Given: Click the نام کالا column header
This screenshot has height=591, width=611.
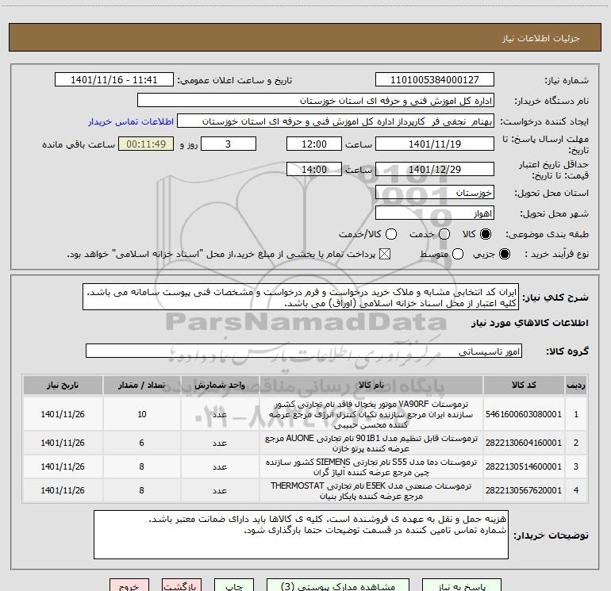Looking at the screenshot, I should [371, 386].
